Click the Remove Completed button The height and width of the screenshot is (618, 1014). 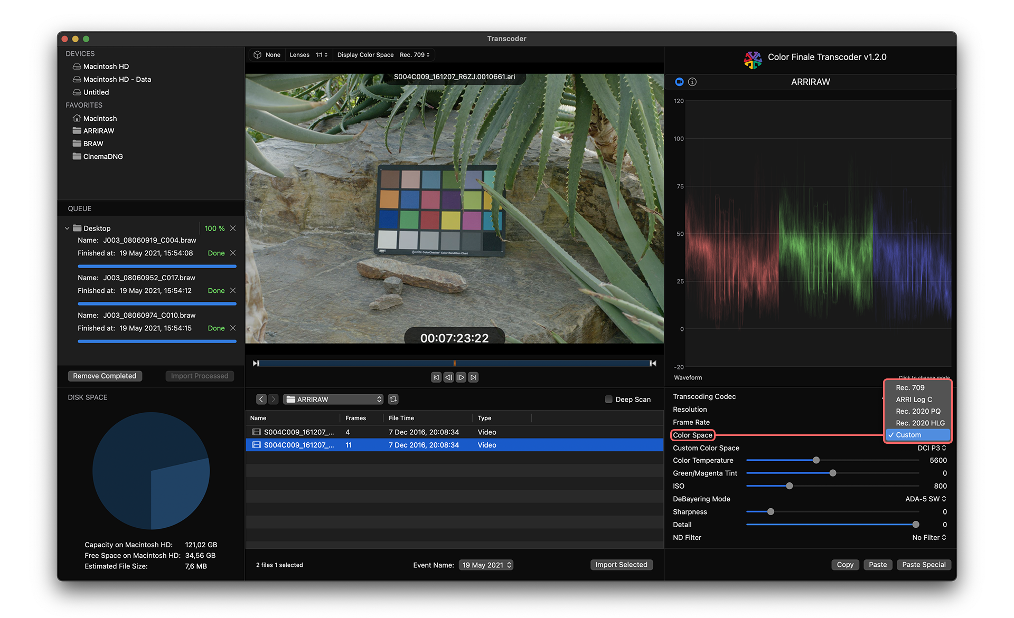105,376
